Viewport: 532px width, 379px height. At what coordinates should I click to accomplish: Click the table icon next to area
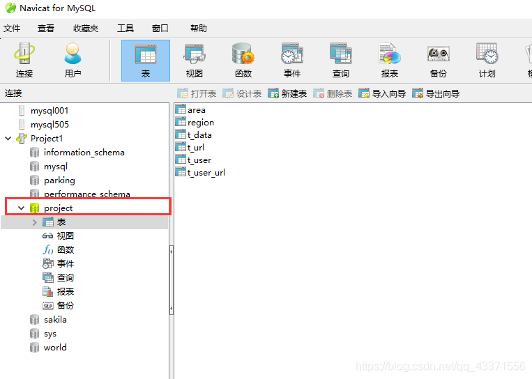[x=181, y=109]
